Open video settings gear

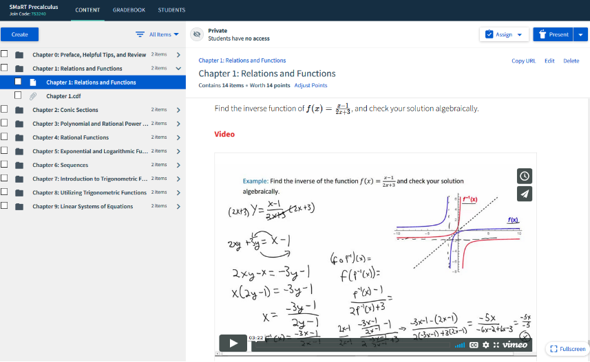tap(486, 345)
